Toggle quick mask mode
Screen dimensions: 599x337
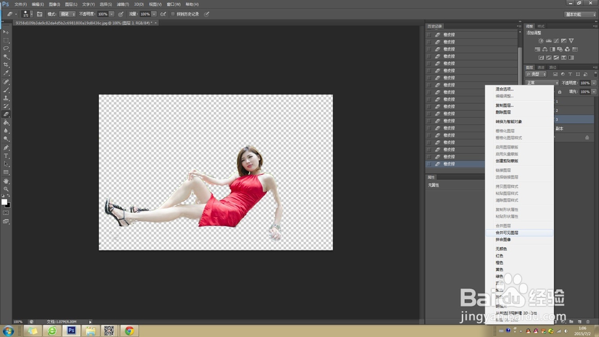click(x=6, y=212)
